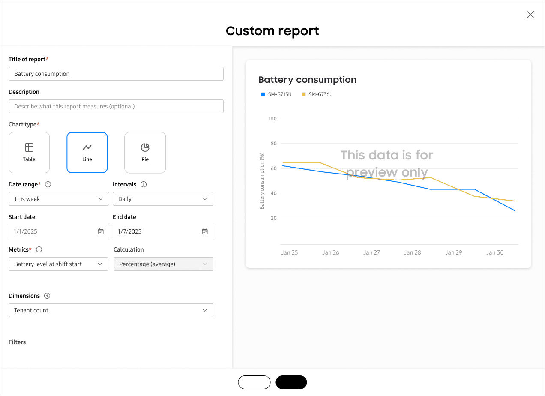
Task: Click the white outlined button at bottom
Action: [x=254, y=382]
